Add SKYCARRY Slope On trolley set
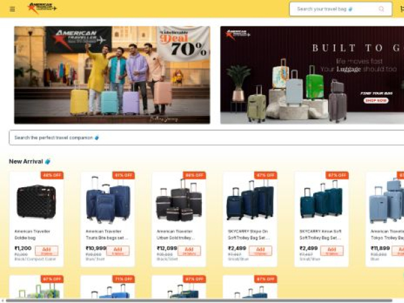Viewport: 404px width, 303px height. (x=260, y=250)
